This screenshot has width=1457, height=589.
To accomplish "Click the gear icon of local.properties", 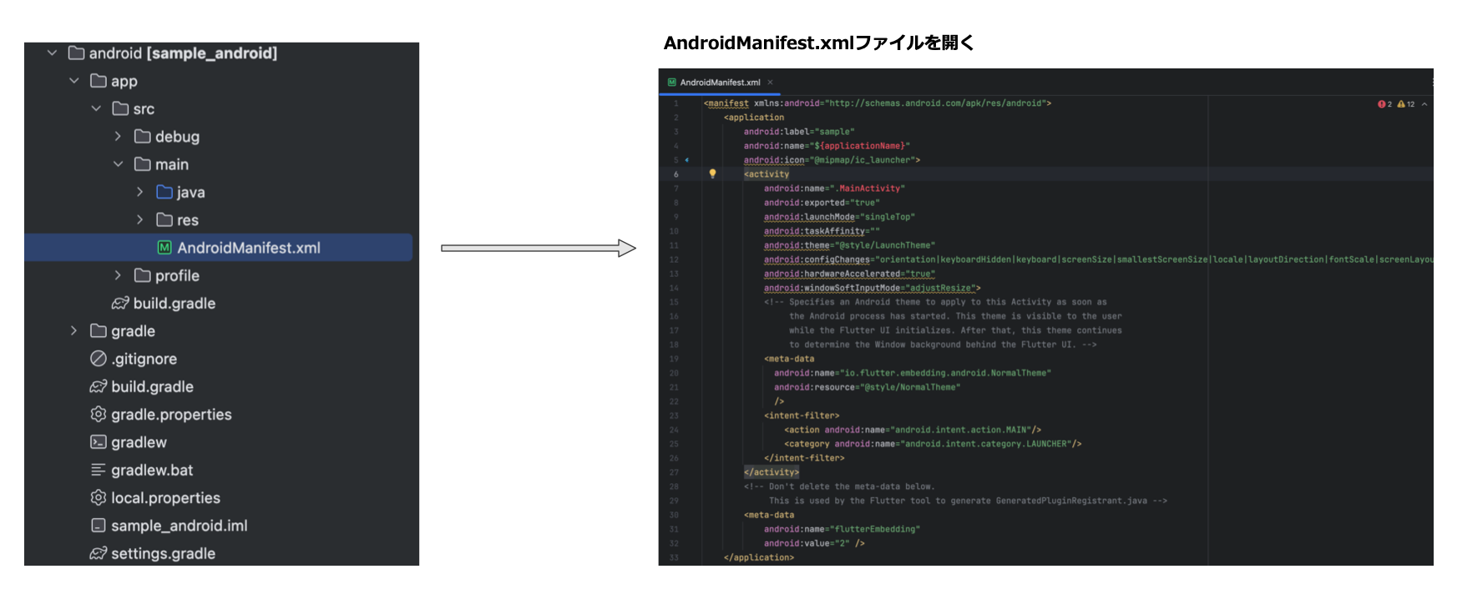I will 99,498.
